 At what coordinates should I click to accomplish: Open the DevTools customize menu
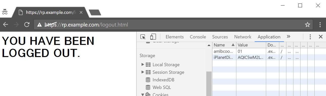(310, 37)
